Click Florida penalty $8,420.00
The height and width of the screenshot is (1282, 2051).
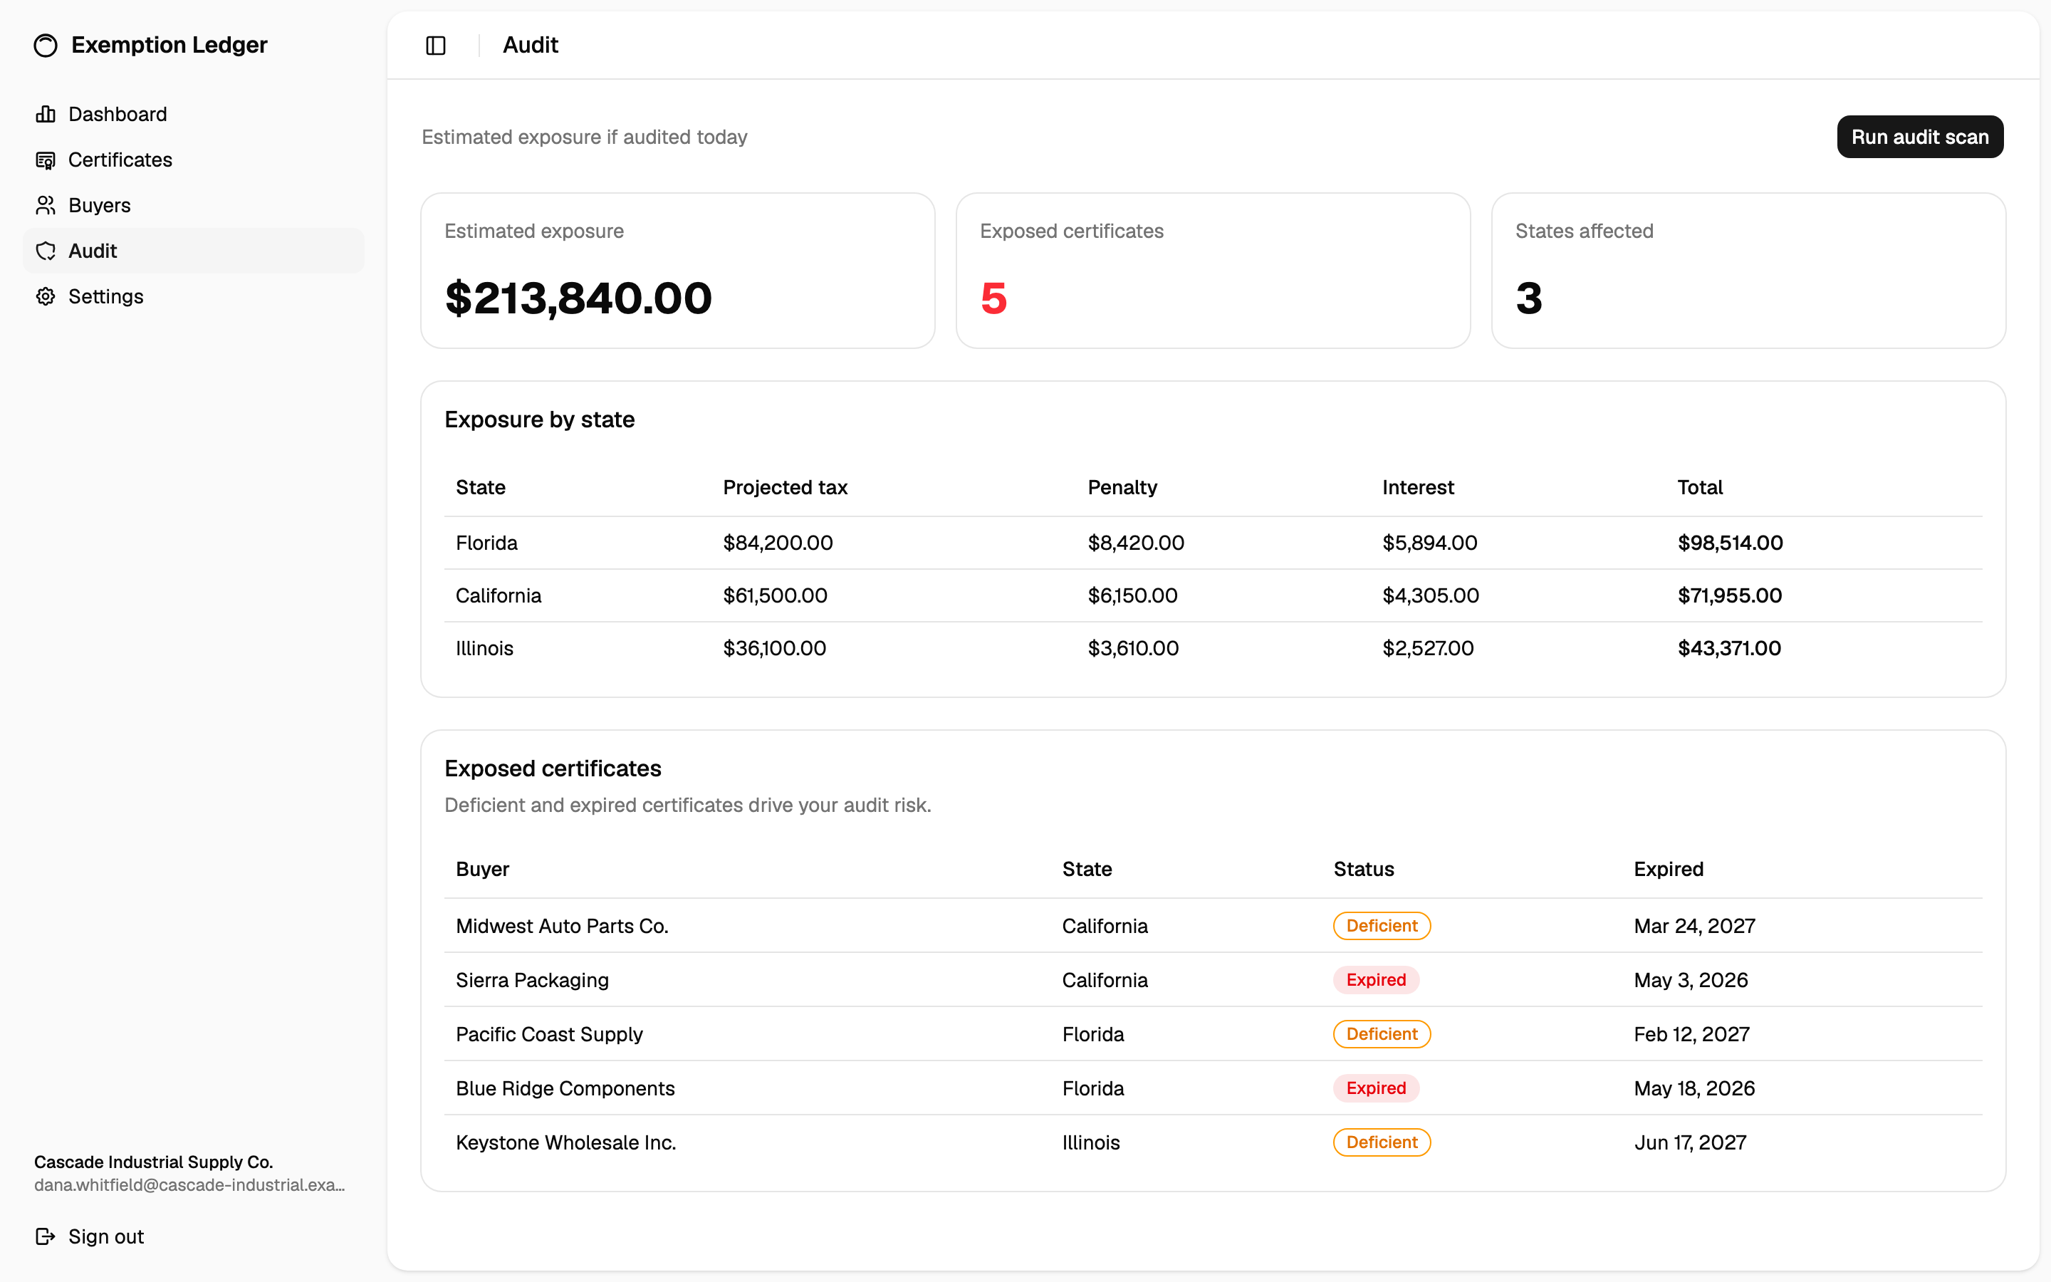point(1136,543)
